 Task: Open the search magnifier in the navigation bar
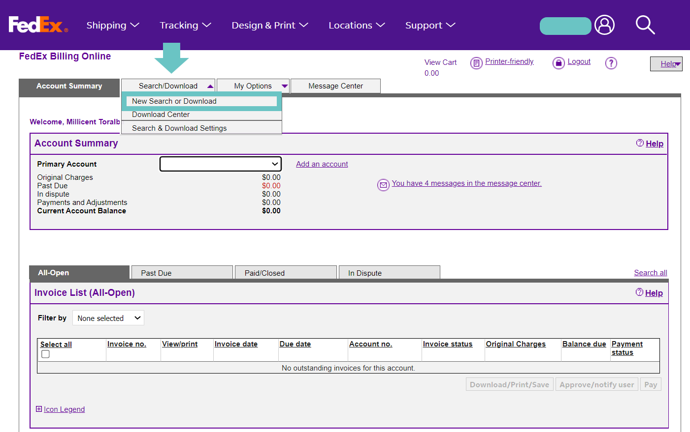(x=645, y=25)
